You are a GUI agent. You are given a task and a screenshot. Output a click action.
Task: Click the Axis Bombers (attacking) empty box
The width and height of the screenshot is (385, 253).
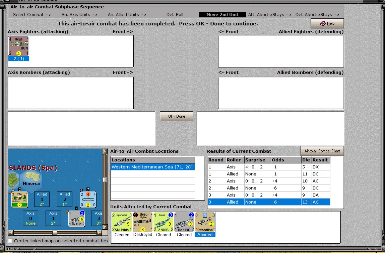tap(71, 93)
